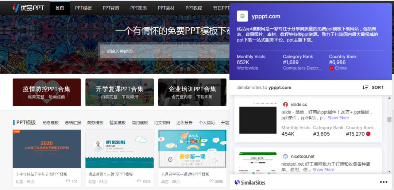Click 上半年总结下半年计划PPT模板 title
The image size is (394, 190).
42,174
